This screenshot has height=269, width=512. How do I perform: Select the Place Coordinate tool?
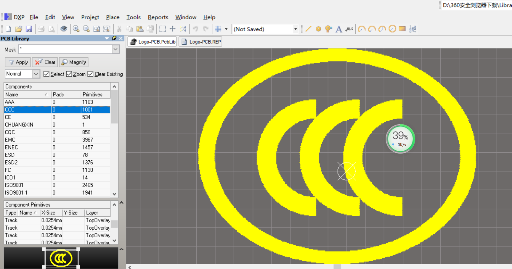pos(349,29)
